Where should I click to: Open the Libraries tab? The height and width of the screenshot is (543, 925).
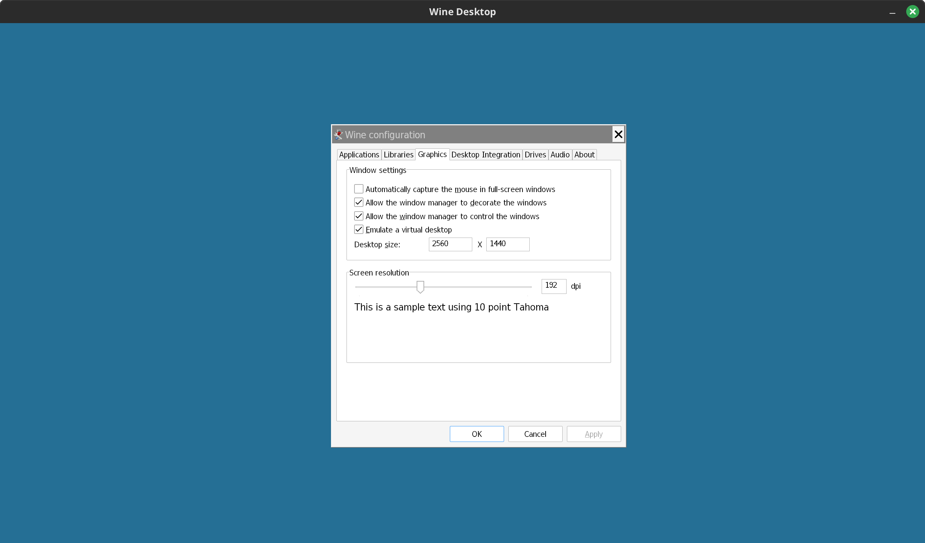click(398, 155)
